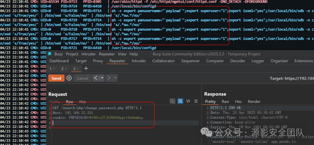This screenshot has height=145, width=314.
Task: Open the Repeater menu in menu bar
Action: [x=107, y=54]
